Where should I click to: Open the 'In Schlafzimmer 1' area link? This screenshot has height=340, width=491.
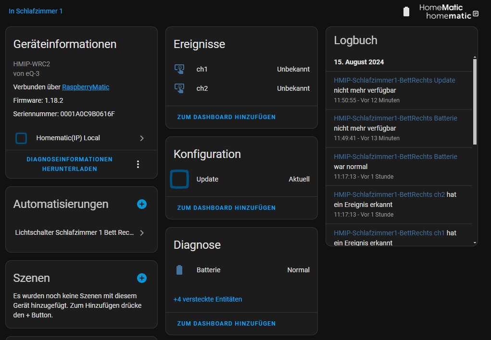pyautogui.click(x=36, y=11)
